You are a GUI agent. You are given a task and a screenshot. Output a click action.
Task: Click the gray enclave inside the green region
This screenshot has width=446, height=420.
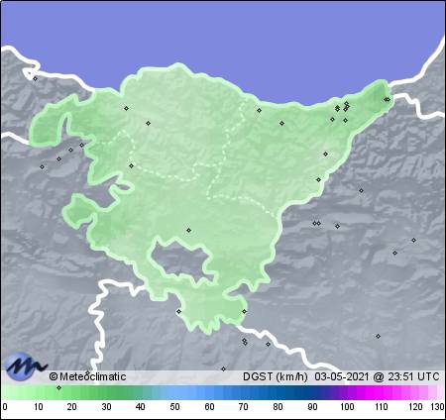[x=180, y=261]
